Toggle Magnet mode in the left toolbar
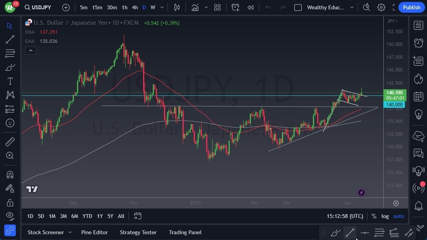This screenshot has height=240, width=427. [x=10, y=174]
